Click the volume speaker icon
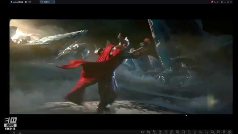 coord(195,132)
